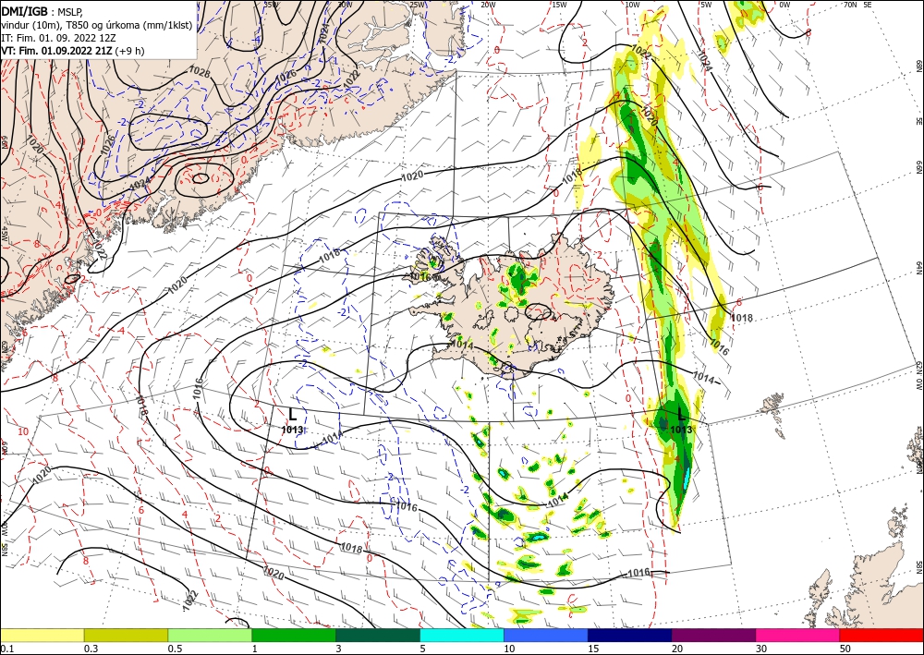Screen dimensions: 924x655
Task: Click the eastern low 'L' marker in the rain band
Action: pyautogui.click(x=682, y=414)
